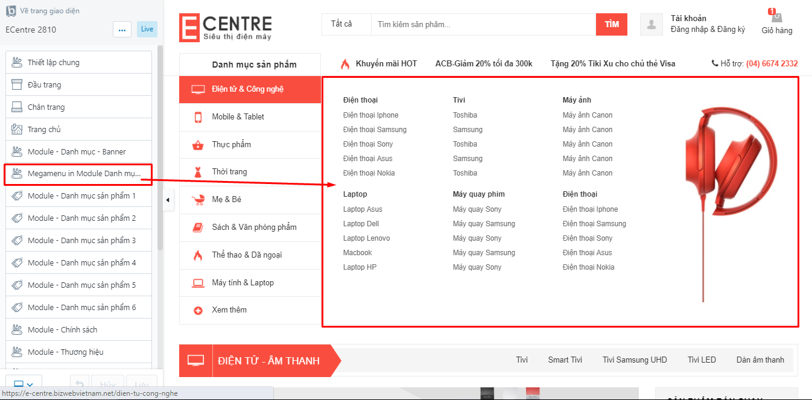Open Module - Danh mục sản phẩm 1
Image resolution: width=812 pixels, height=400 pixels.
78,196
